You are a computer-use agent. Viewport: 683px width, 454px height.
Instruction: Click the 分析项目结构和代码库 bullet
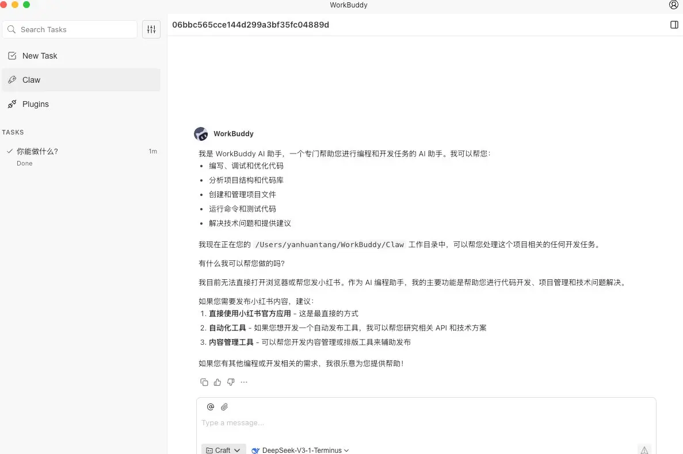click(246, 180)
